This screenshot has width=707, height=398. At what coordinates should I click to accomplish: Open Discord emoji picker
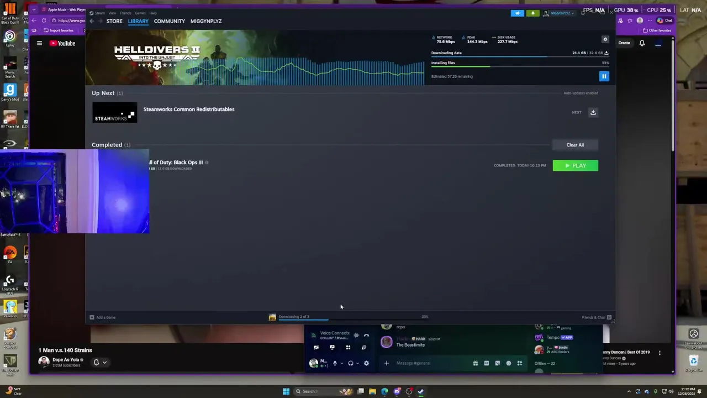coord(508,363)
